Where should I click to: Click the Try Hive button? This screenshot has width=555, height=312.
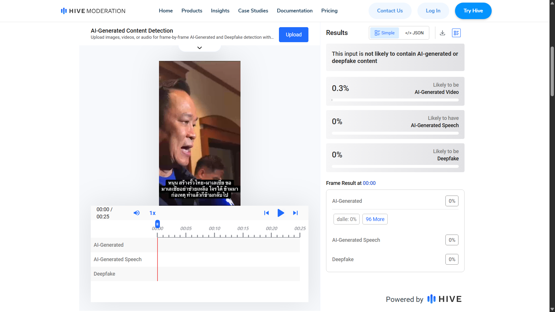pos(473,11)
